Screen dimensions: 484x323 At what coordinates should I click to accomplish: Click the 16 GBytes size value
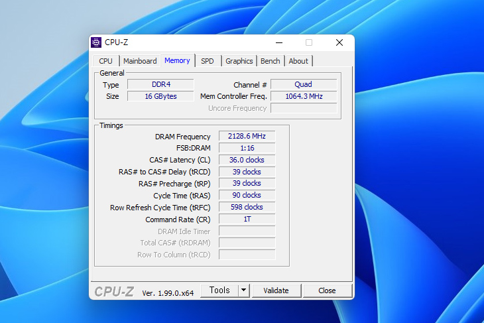161,96
